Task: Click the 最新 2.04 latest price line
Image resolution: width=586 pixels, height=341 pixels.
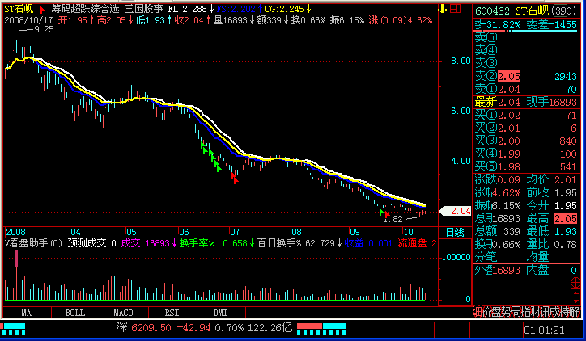Action: 498,102
